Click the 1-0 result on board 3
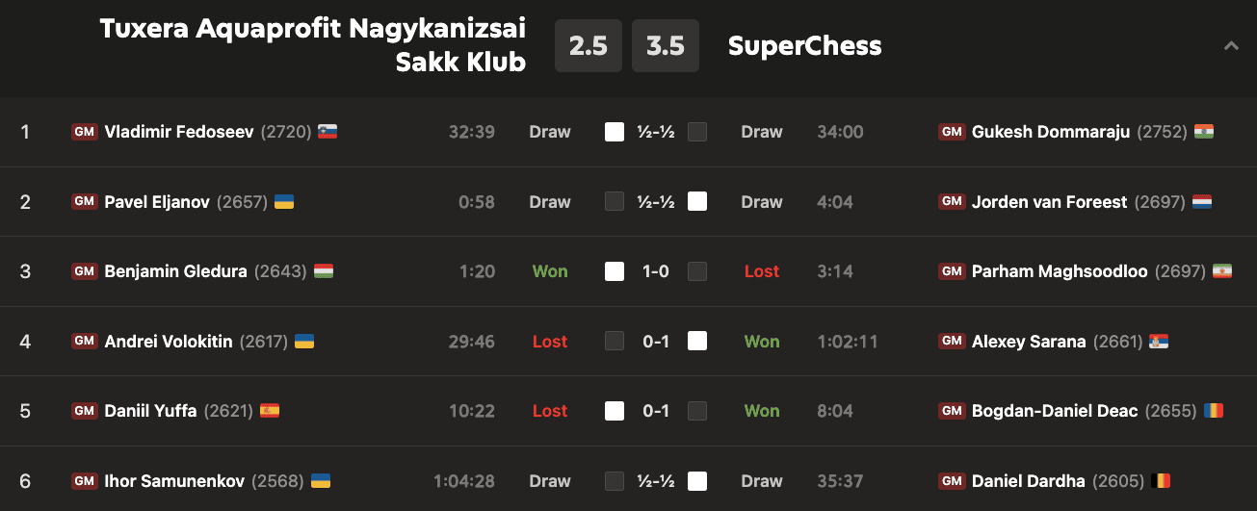 pyautogui.click(x=656, y=271)
